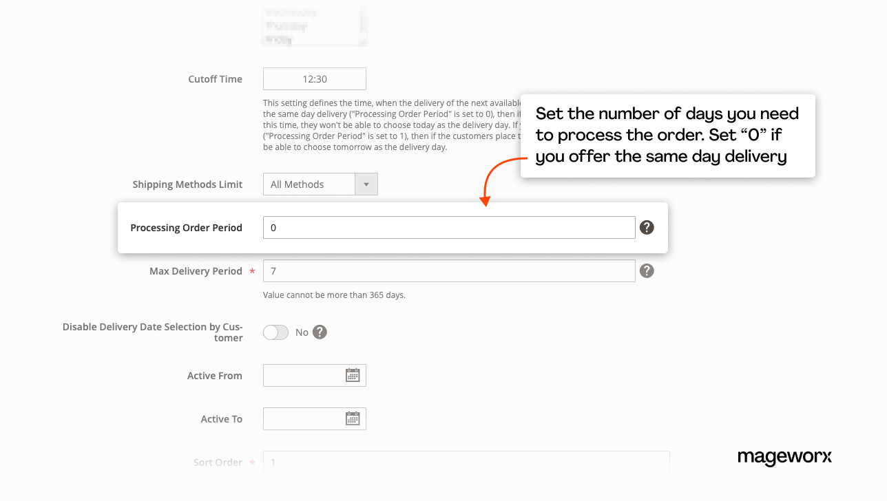Screen dimensions: 887x501
Task: Click the Cutoff Time field showing 12:30
Action: [315, 79]
